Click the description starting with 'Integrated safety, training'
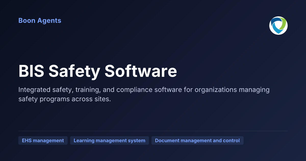306x161 pixels. [144, 94]
